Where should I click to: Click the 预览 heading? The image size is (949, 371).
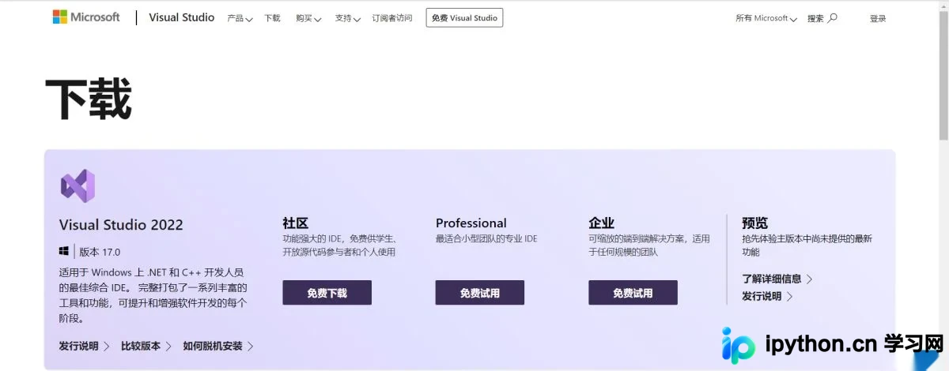click(x=754, y=223)
